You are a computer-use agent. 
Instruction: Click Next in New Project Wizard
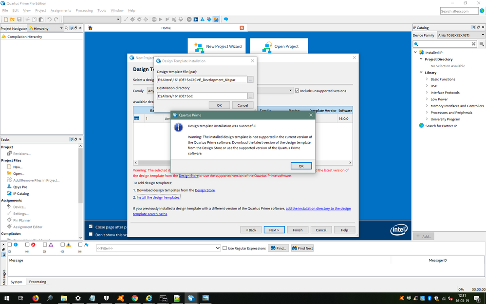click(x=274, y=230)
